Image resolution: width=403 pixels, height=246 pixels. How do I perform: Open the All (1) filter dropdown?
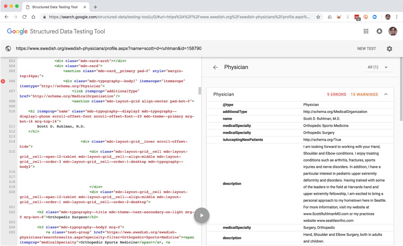(378, 67)
